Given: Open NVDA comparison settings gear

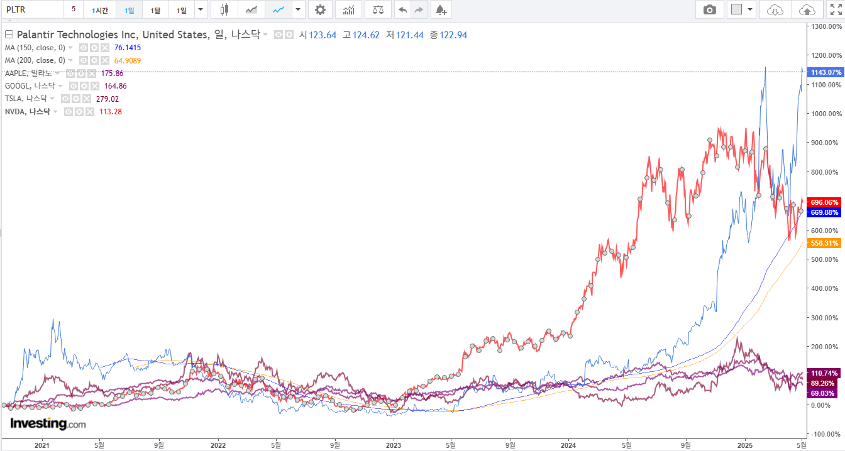Looking at the screenshot, I should (x=79, y=112).
